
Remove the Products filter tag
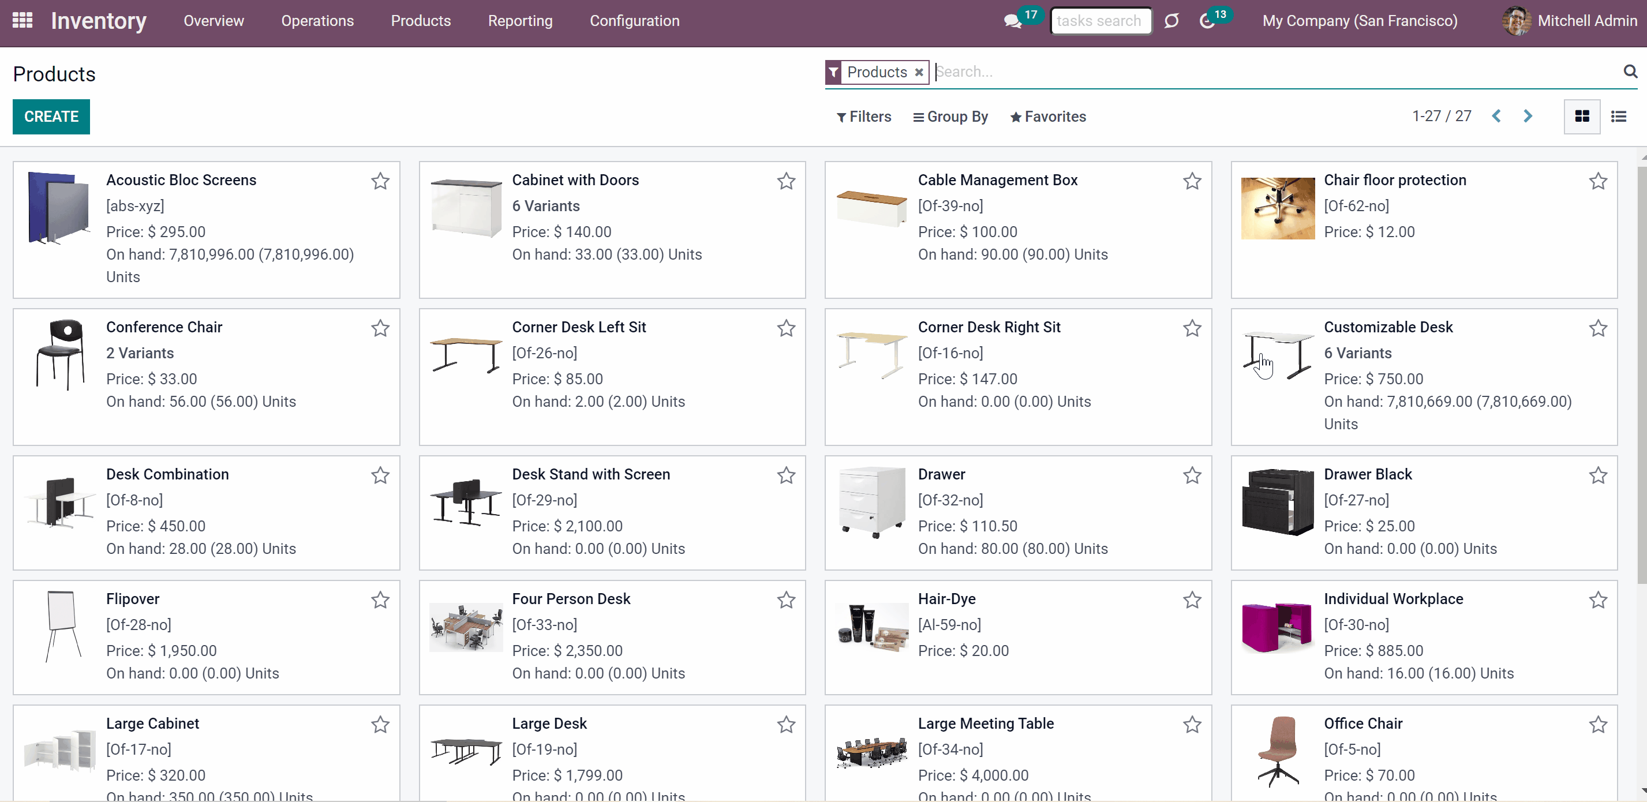coord(918,72)
